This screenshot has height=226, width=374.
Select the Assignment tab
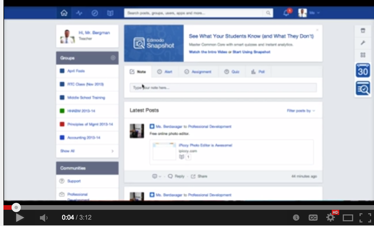[x=198, y=72]
